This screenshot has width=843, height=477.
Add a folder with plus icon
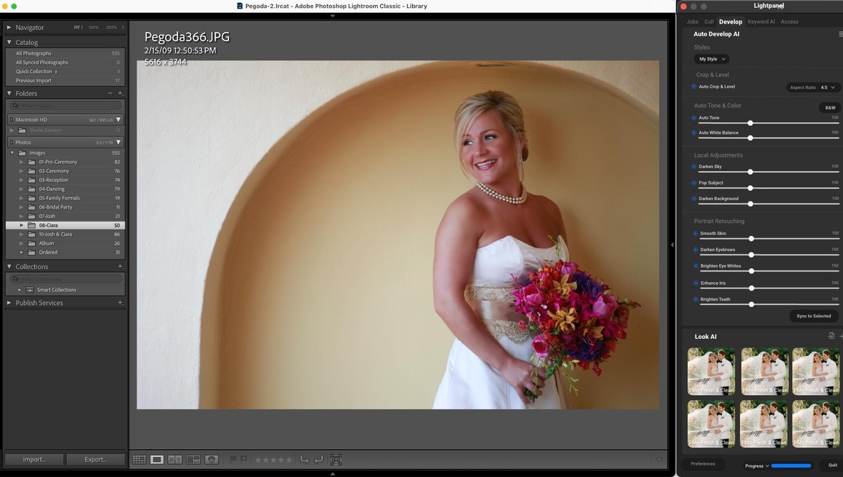[120, 93]
